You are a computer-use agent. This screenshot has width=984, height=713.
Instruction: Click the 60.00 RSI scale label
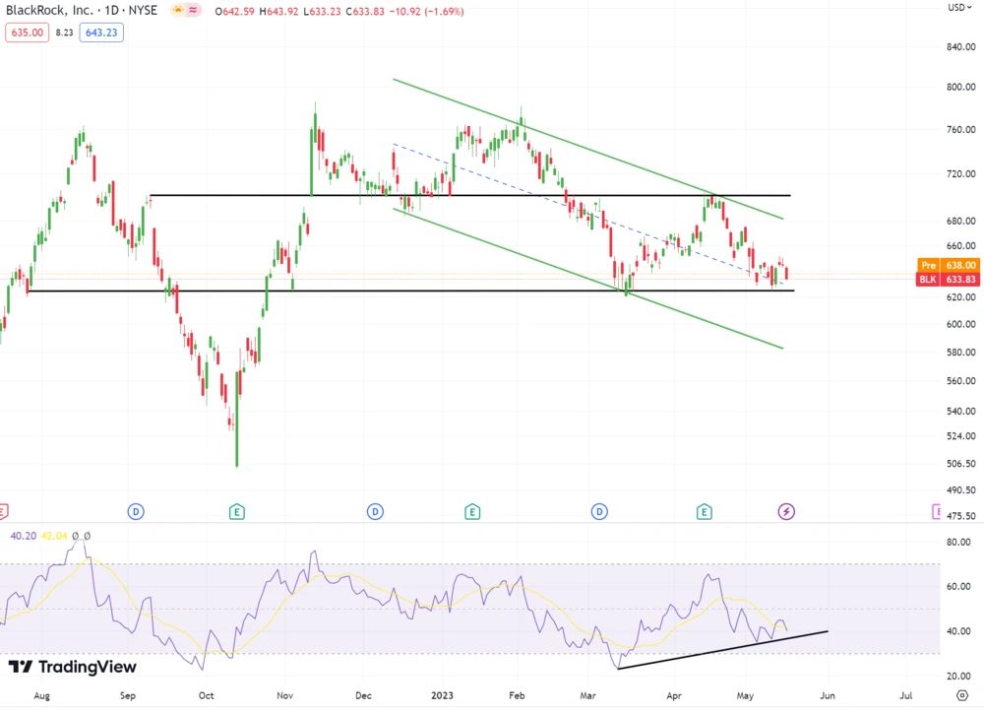point(958,586)
